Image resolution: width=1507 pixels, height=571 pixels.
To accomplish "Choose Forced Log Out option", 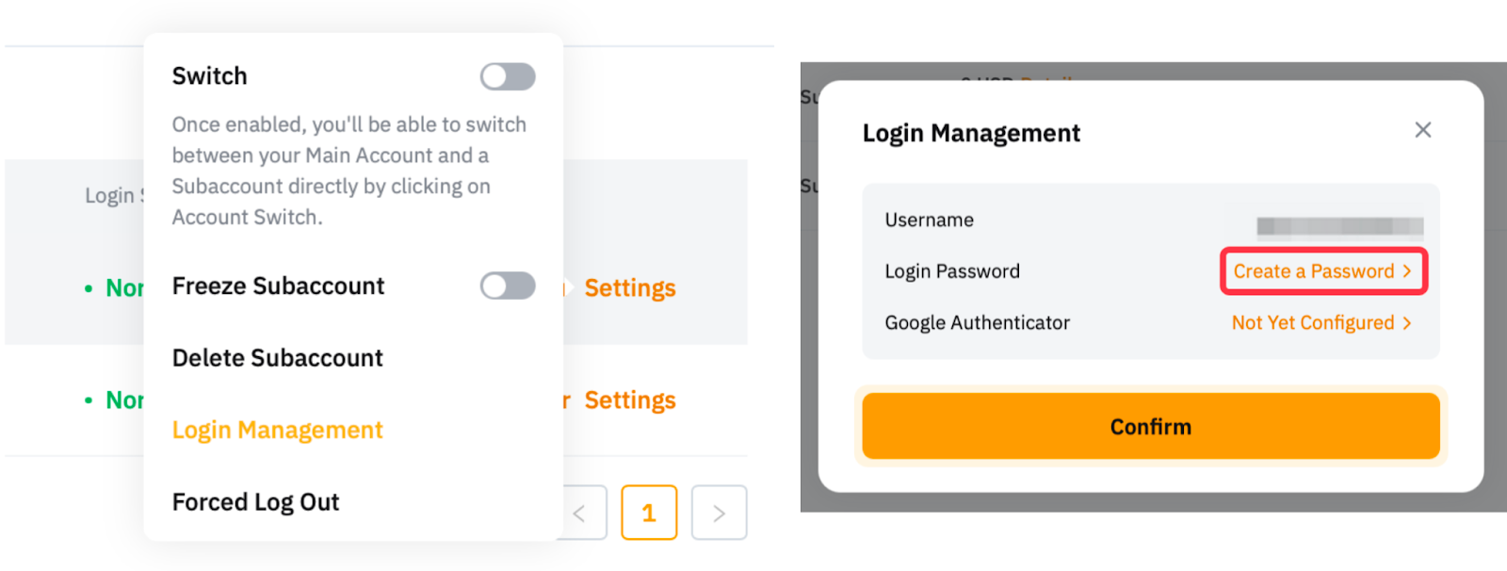I will (x=255, y=502).
